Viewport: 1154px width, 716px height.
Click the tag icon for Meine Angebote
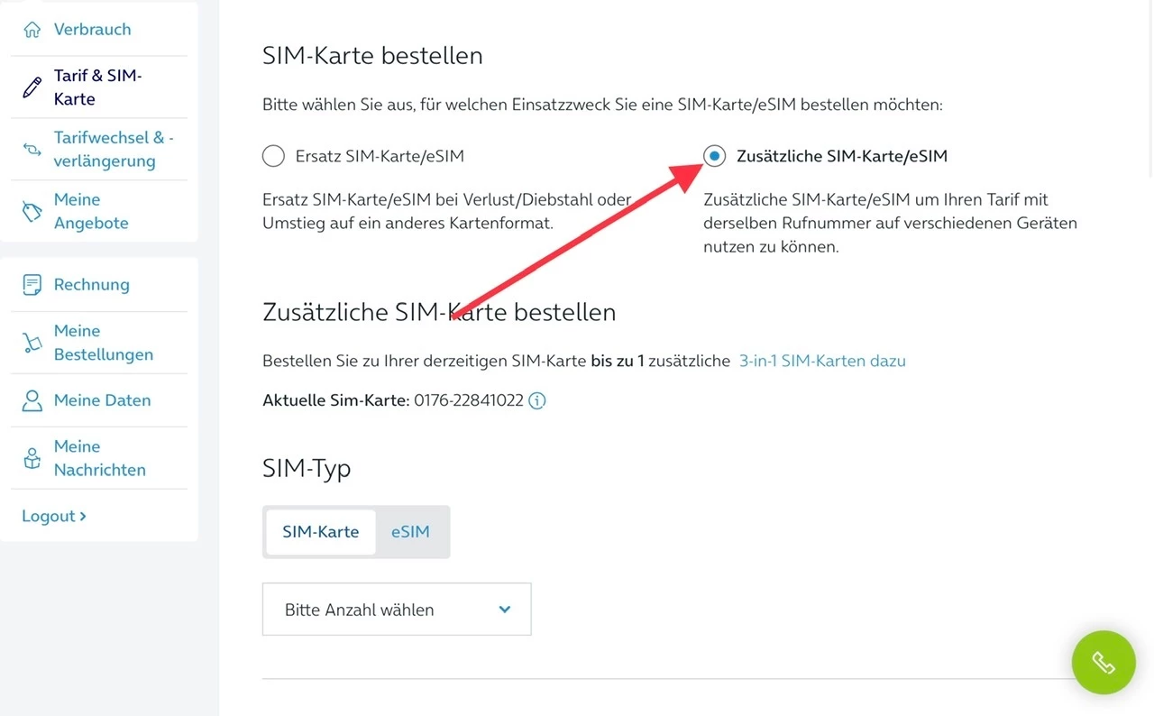tap(32, 211)
